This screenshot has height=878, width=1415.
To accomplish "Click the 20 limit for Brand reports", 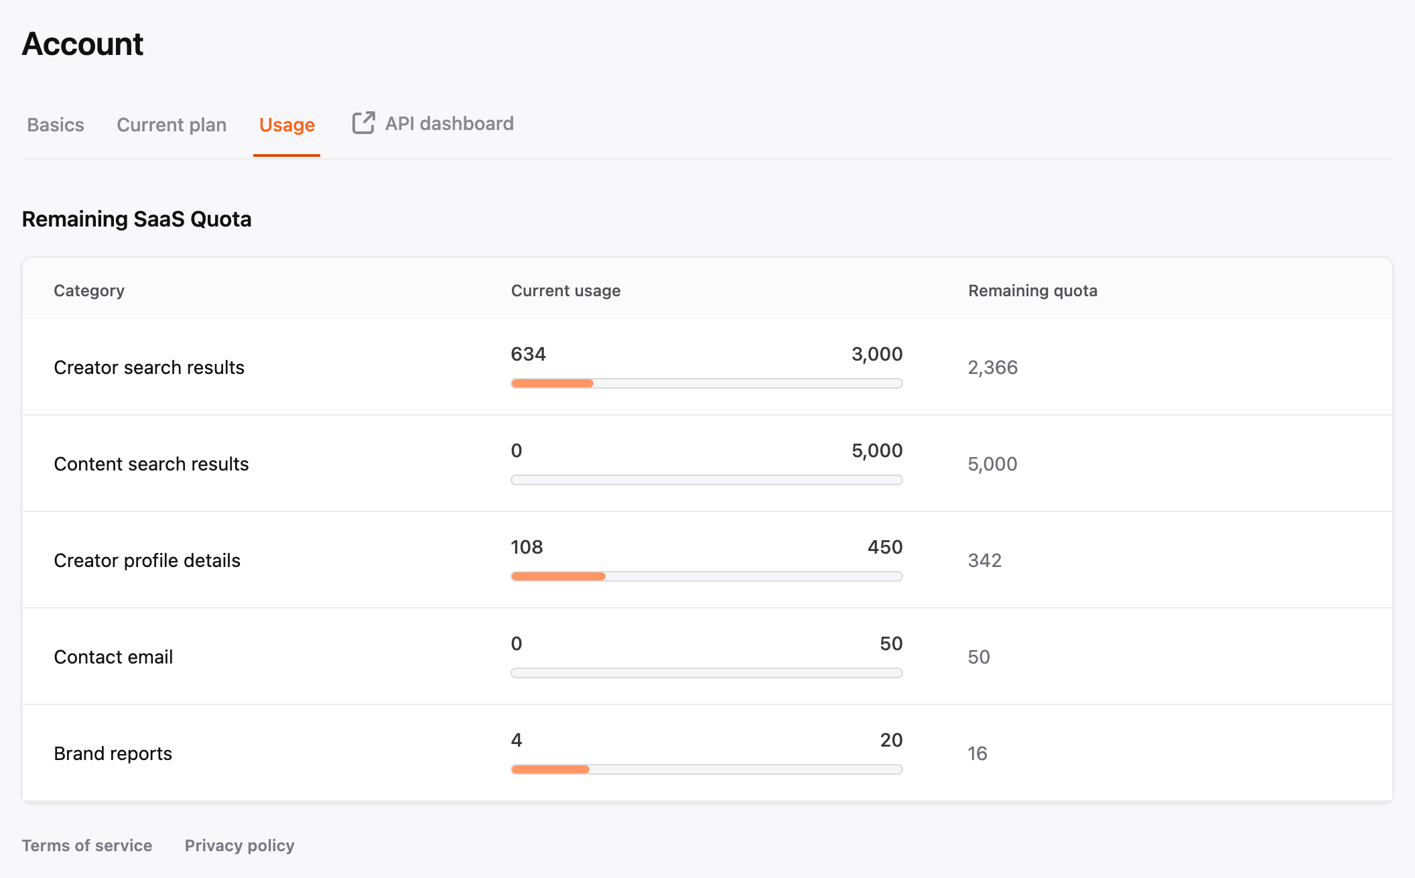I will pyautogui.click(x=891, y=740).
